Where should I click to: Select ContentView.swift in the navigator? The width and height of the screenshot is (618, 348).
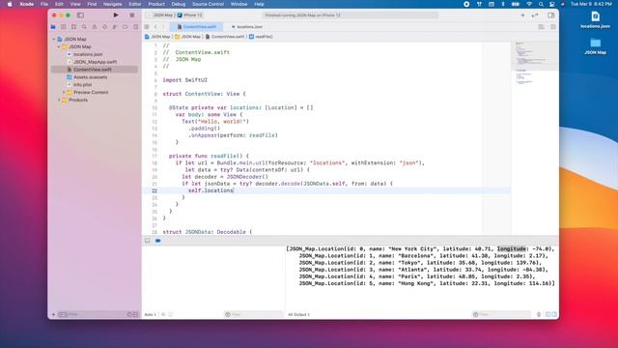93,70
